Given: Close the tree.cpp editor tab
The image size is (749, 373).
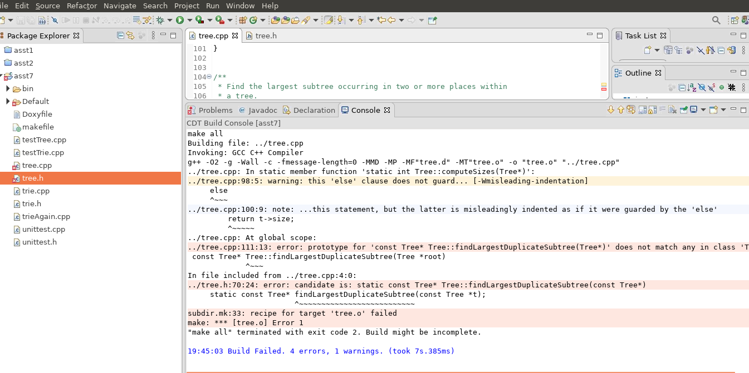Looking at the screenshot, I should tap(234, 36).
